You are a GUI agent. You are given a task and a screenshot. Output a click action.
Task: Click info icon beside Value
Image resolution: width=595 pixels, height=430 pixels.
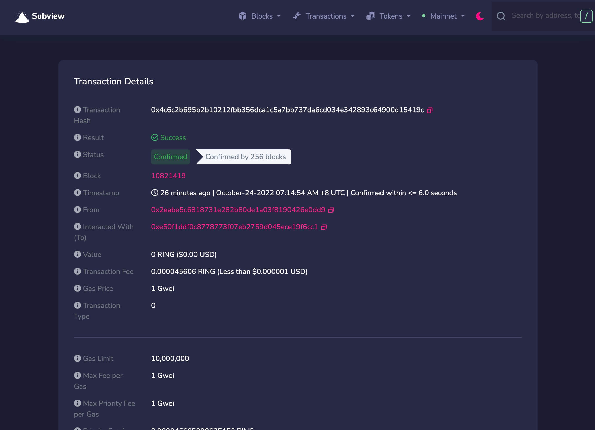(x=77, y=254)
